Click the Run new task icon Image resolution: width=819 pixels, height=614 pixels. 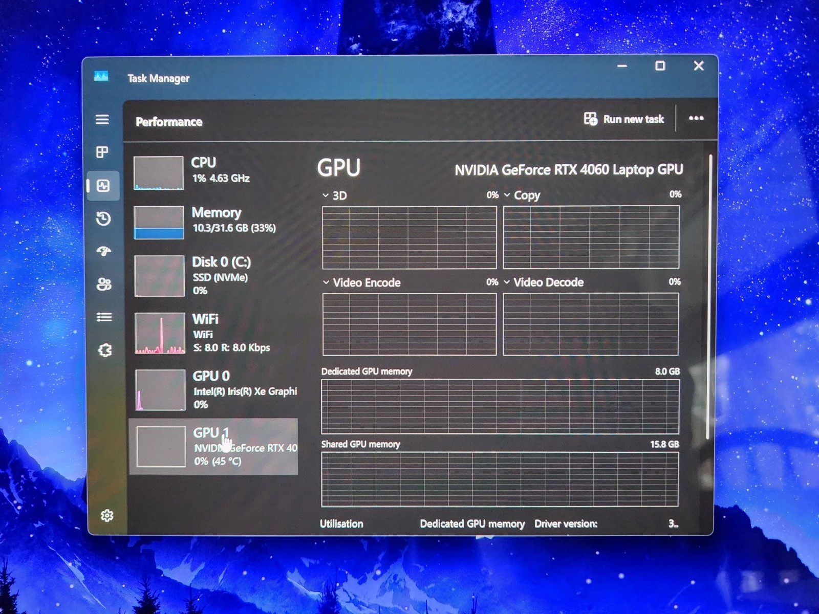(x=590, y=119)
